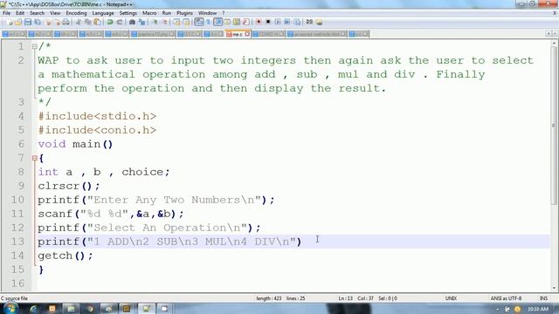
Task: Start macro recording with red dot icon
Action: point(259,22)
